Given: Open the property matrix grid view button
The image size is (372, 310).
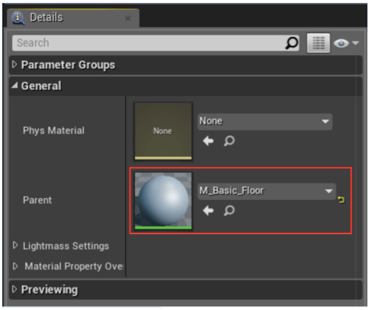Looking at the screenshot, I should point(318,43).
